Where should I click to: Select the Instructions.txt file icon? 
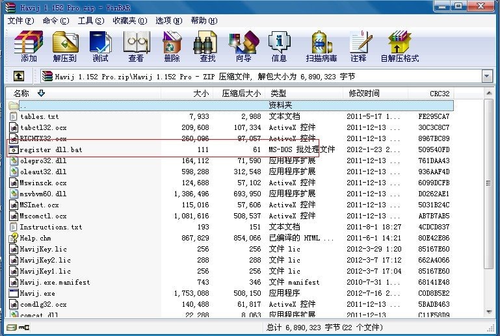[x=14, y=227]
